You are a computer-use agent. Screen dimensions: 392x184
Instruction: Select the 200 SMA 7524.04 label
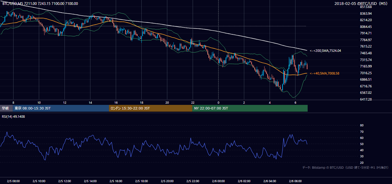coord(325,51)
